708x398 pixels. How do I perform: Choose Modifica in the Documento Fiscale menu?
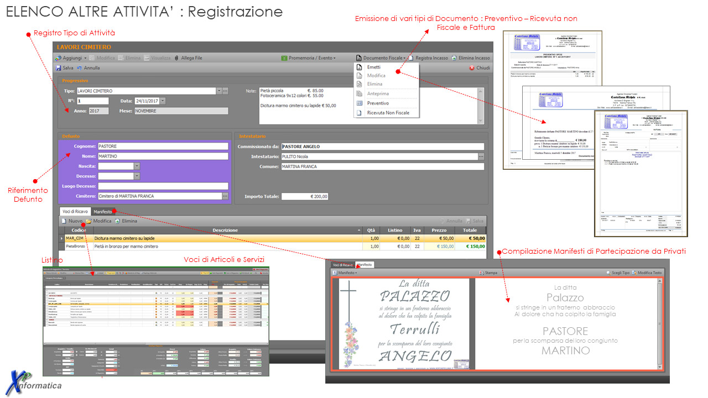click(x=376, y=76)
